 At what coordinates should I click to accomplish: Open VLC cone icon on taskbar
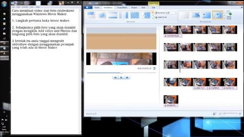4,53
